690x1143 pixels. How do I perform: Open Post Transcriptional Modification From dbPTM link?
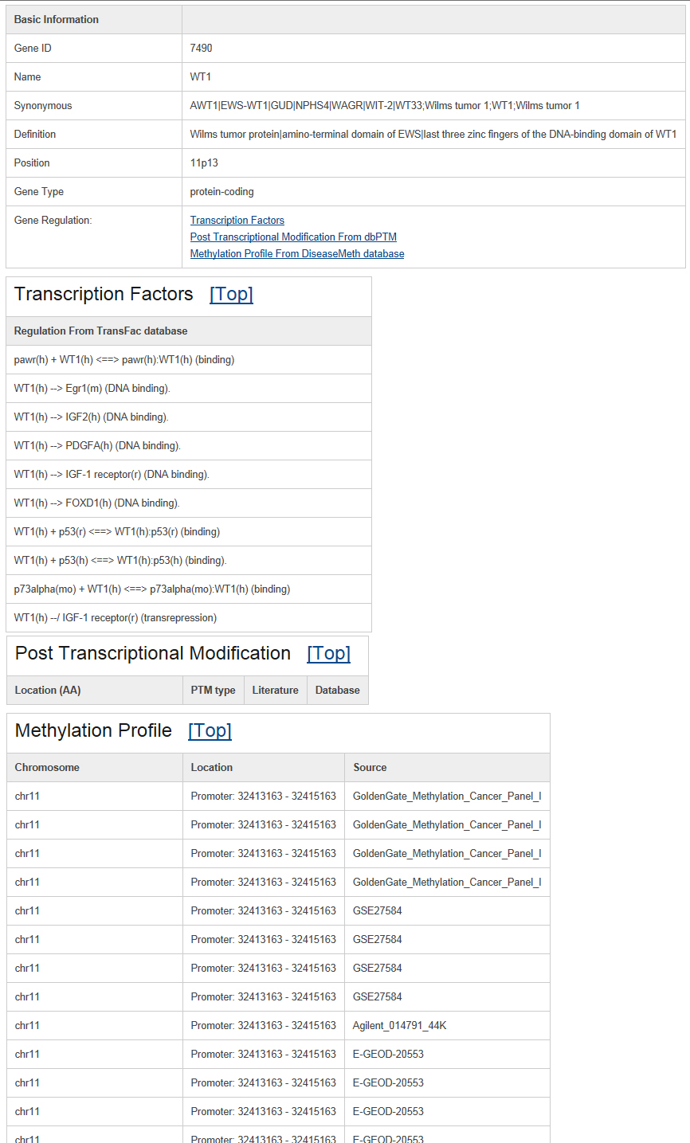[x=293, y=237]
